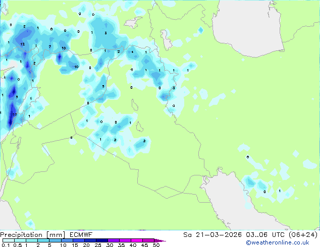
Task: Click the legend label 45
Action: [x=144, y=245]
